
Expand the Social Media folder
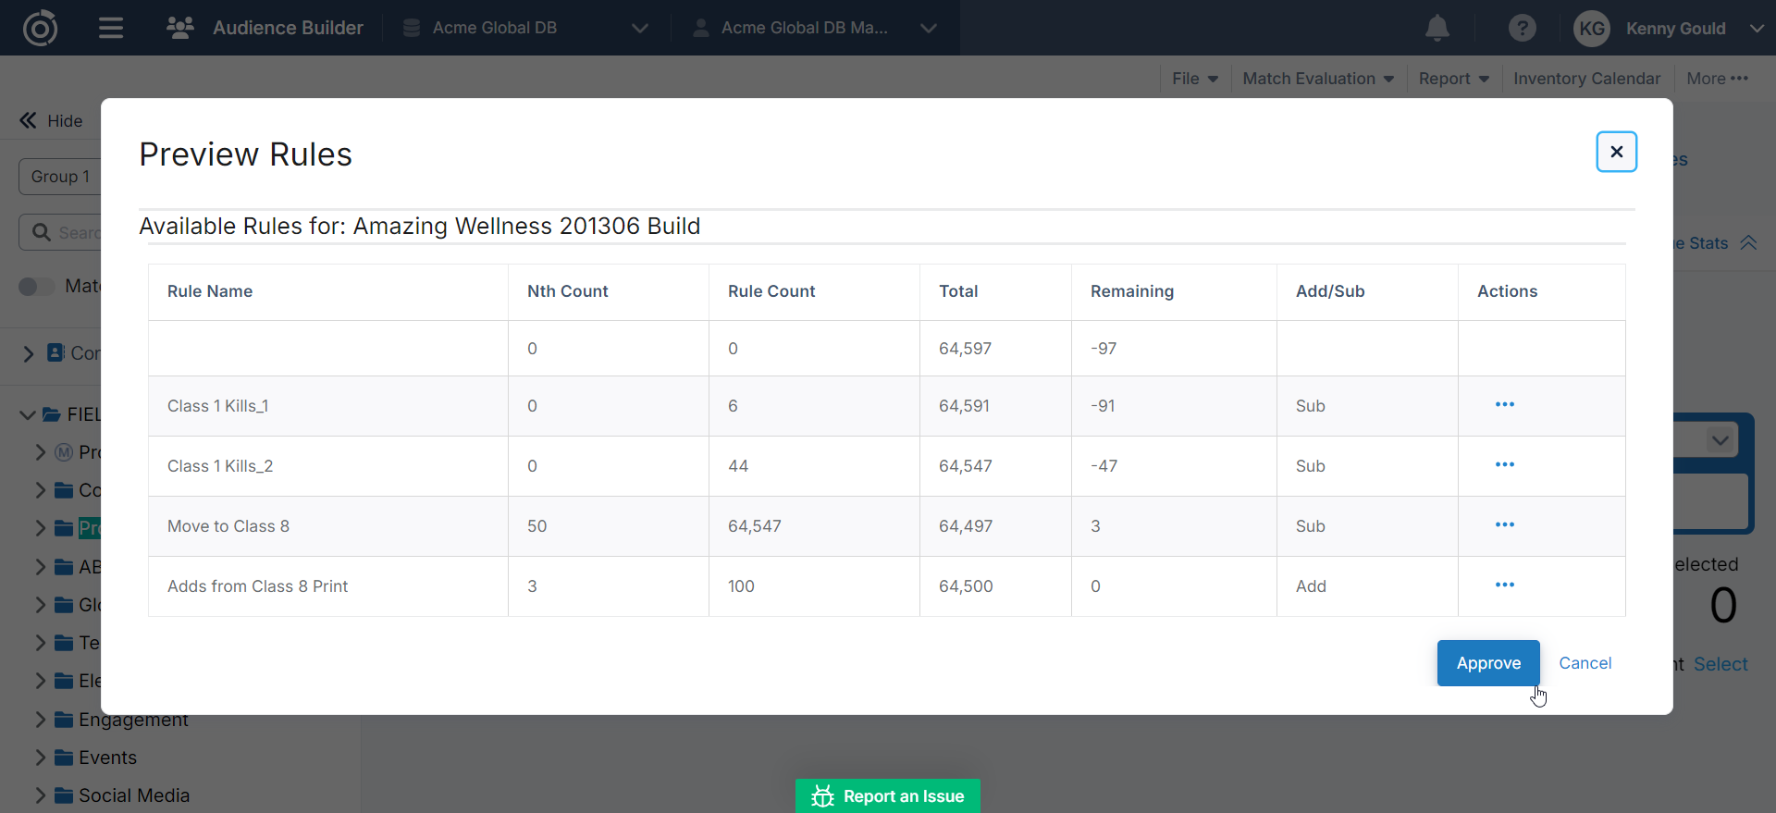(40, 795)
